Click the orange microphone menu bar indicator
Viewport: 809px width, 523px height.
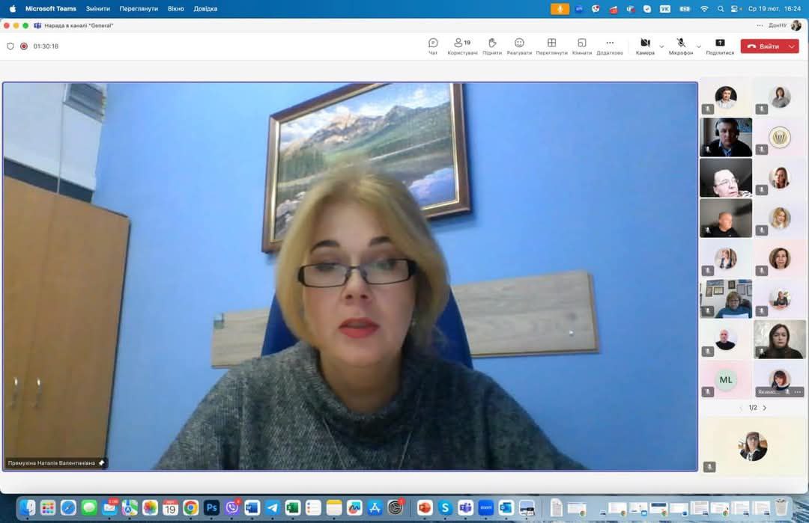(x=560, y=9)
